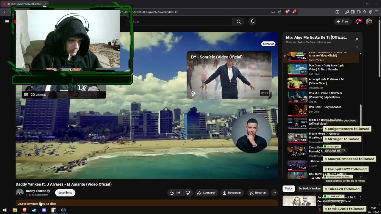Click the YouTube search text field
Viewport: 381px width, 214px height.
180,21
